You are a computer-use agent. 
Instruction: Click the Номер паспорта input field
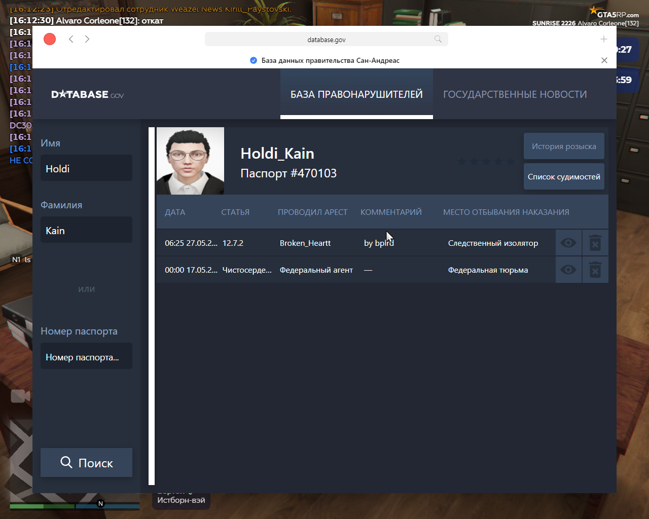pos(86,356)
